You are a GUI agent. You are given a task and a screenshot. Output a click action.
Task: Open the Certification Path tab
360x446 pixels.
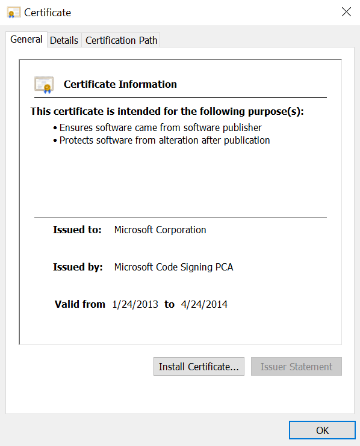coord(121,40)
